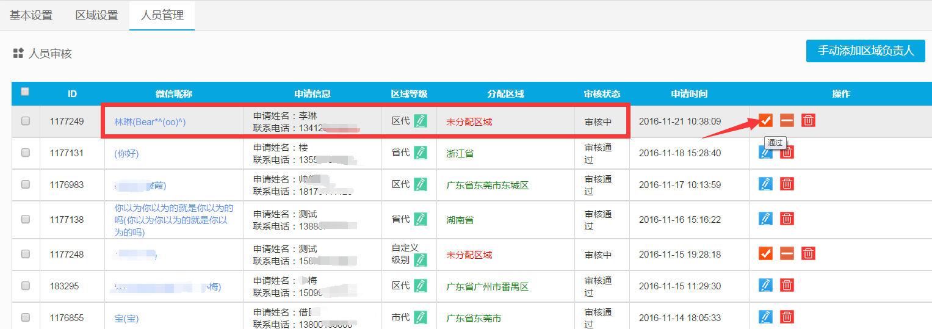The width and height of the screenshot is (932, 329).
Task: Switch to the 基本设置 tab
Action: [x=31, y=15]
